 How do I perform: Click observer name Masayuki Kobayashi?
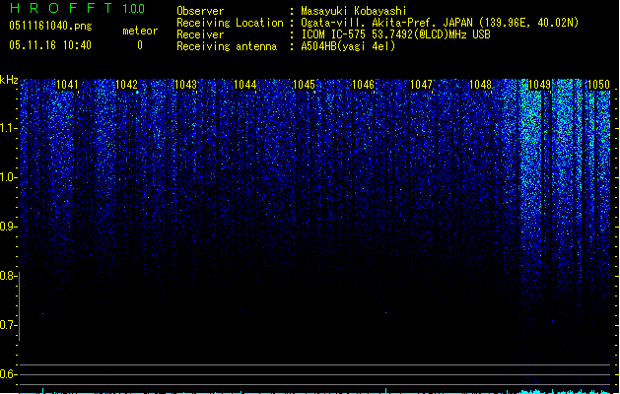(354, 11)
